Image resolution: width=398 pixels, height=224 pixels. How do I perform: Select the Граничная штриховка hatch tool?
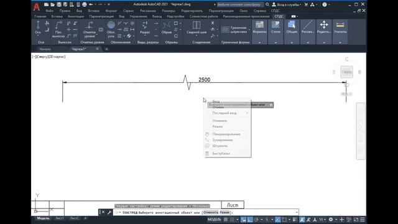(x=234, y=30)
